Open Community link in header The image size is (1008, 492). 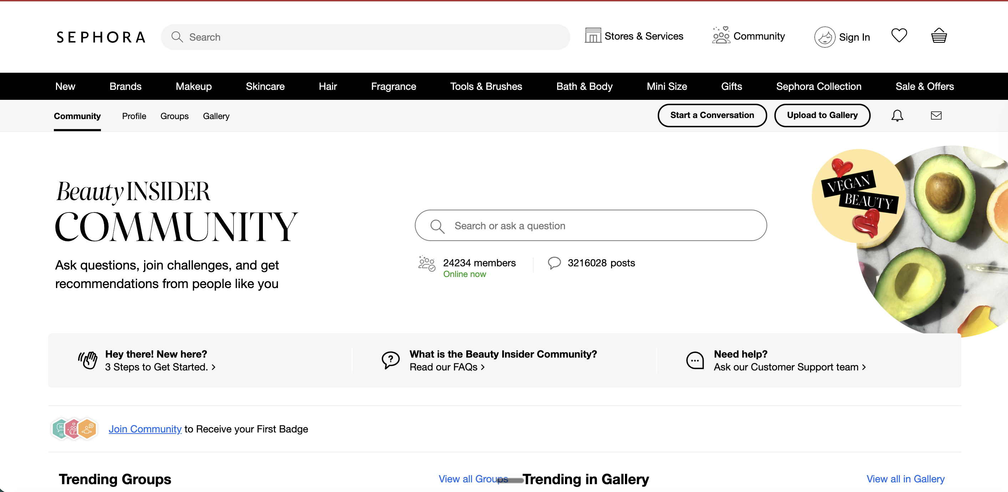coord(759,36)
